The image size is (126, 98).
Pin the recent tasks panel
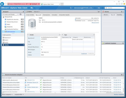coord(122,75)
